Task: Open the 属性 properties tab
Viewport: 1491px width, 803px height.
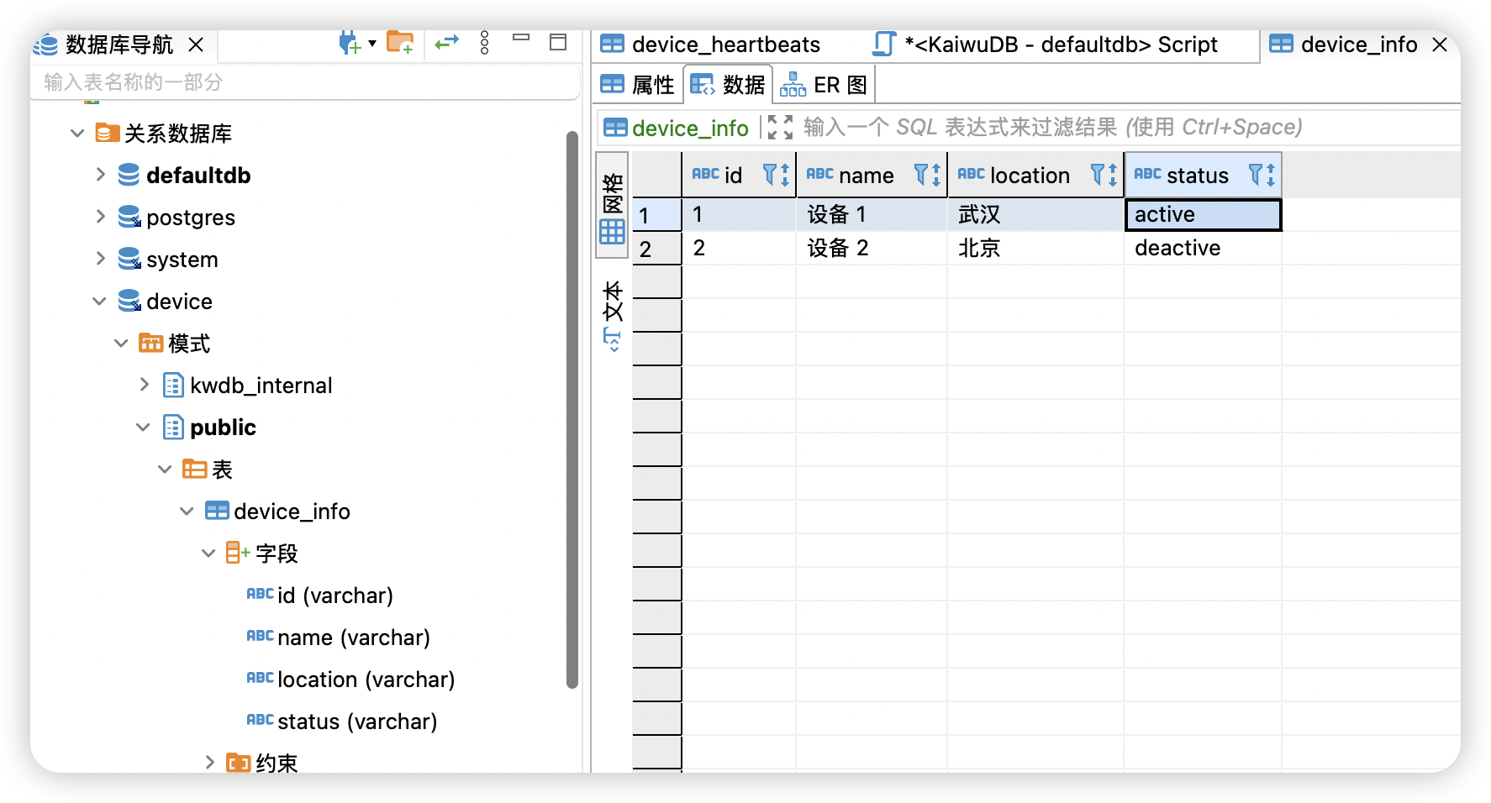Action: [x=638, y=85]
